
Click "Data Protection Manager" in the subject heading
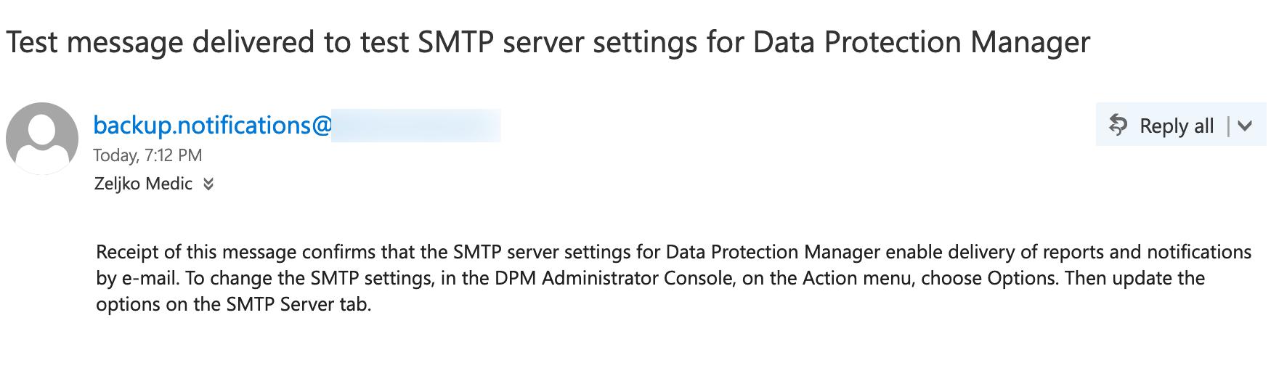point(922,42)
